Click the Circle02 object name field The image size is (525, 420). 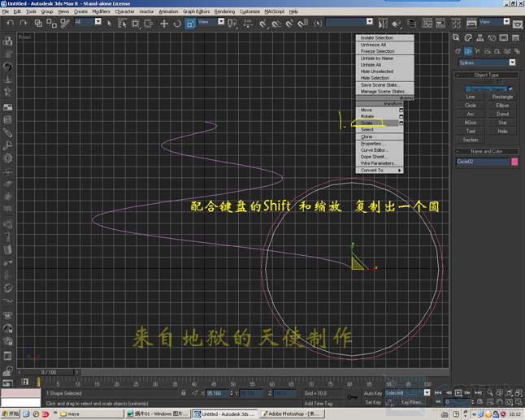(x=482, y=162)
